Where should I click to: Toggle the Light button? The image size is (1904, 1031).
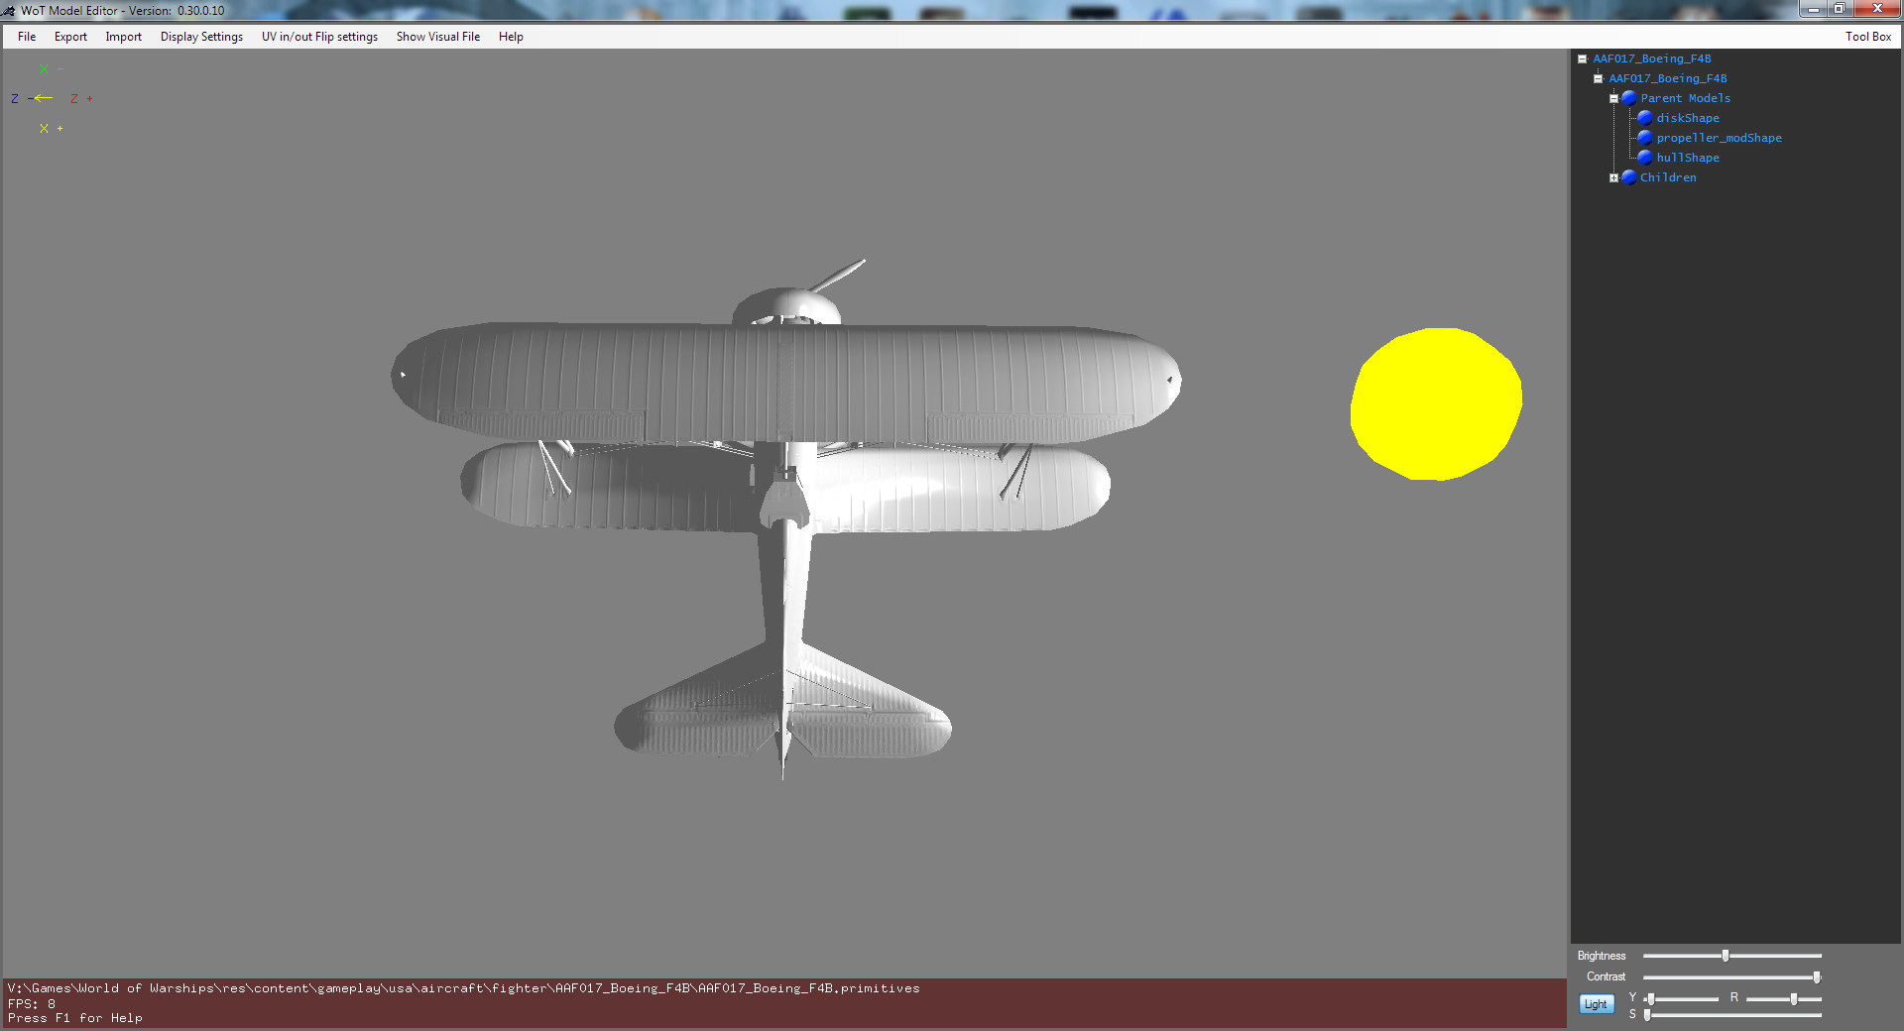1596,1004
